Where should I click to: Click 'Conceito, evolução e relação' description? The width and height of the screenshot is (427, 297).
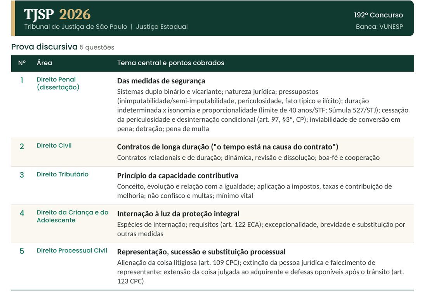[x=254, y=191]
